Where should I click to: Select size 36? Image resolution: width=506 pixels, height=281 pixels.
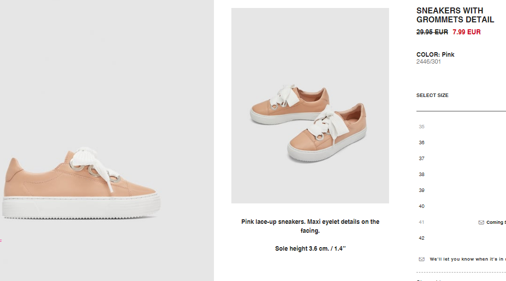(x=421, y=143)
